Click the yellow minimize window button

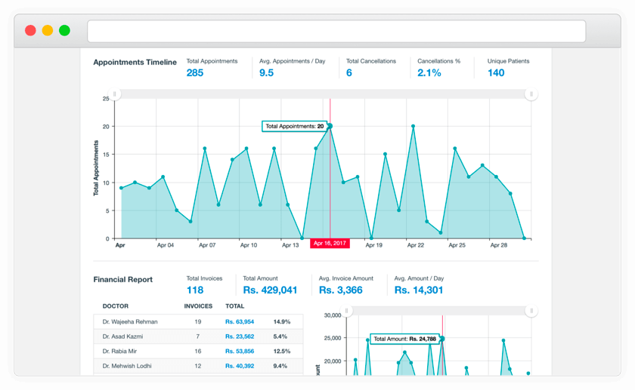tap(48, 30)
